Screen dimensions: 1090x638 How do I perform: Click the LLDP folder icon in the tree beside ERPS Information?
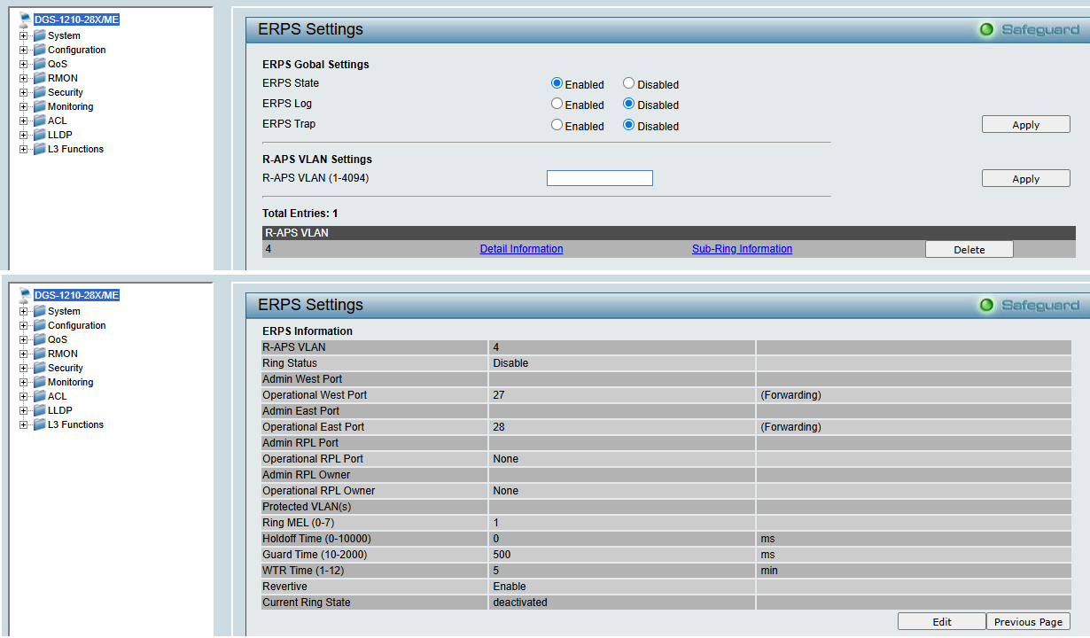coord(40,410)
